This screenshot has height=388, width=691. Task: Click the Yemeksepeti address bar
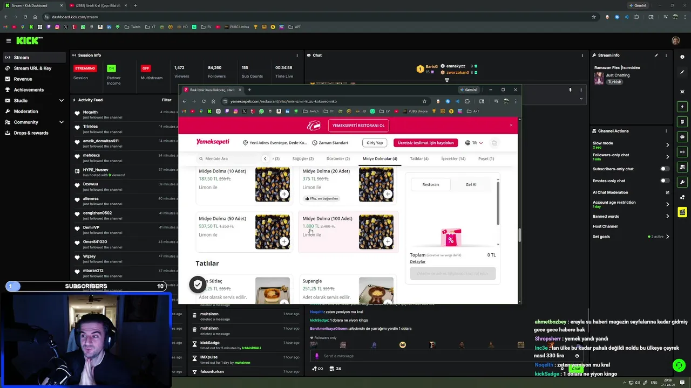click(324, 101)
